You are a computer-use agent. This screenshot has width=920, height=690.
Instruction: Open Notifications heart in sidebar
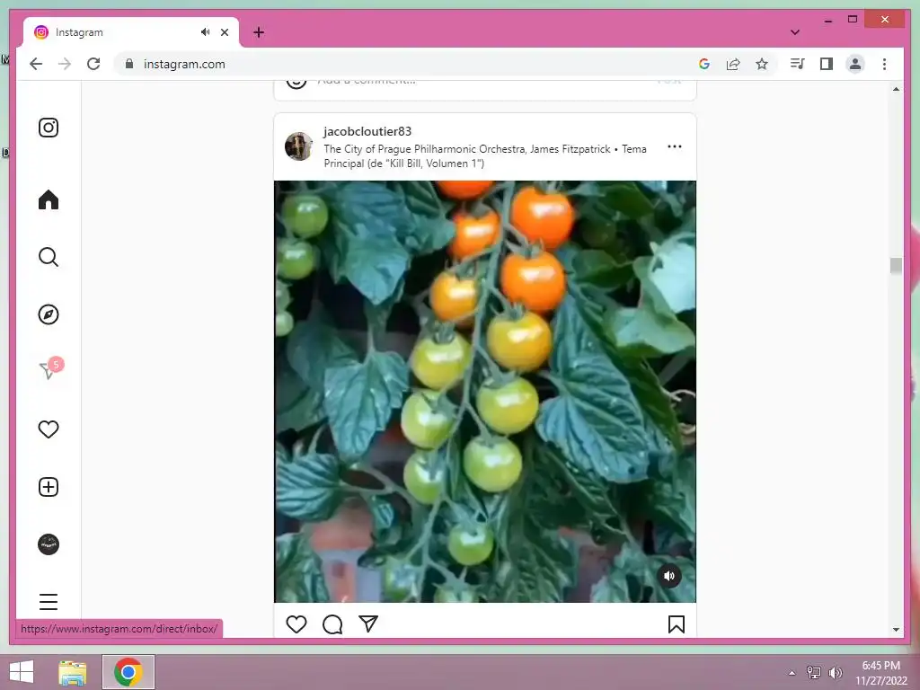pos(49,429)
